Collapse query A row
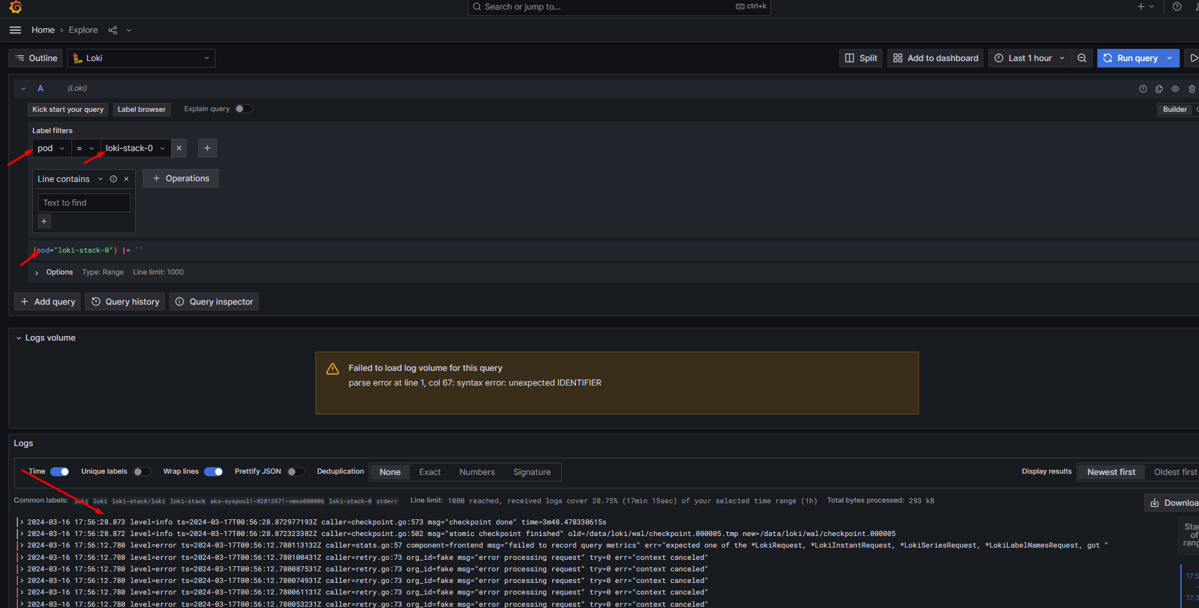Screen dimensions: 1199x608 (23, 89)
